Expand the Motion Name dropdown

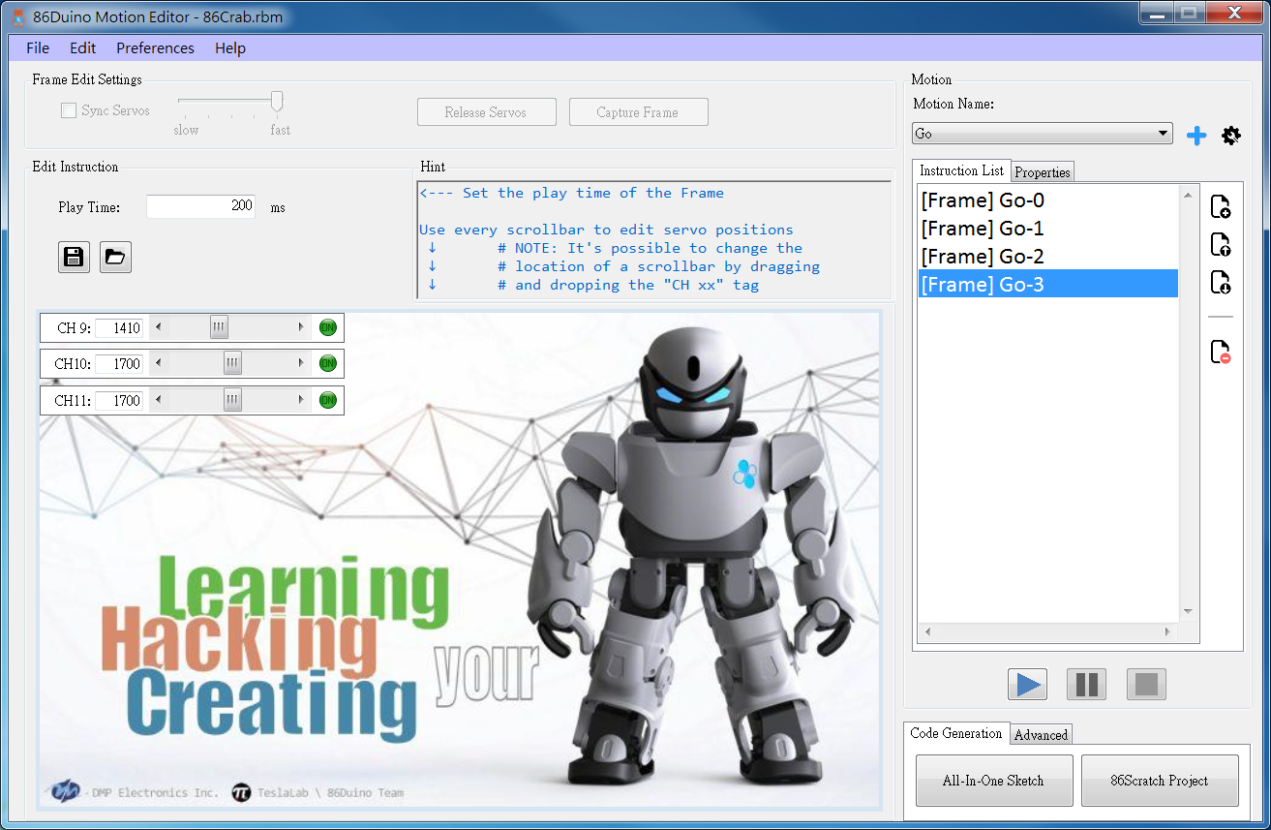coord(1164,134)
